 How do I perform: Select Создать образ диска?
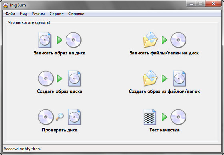(x=60, y=91)
